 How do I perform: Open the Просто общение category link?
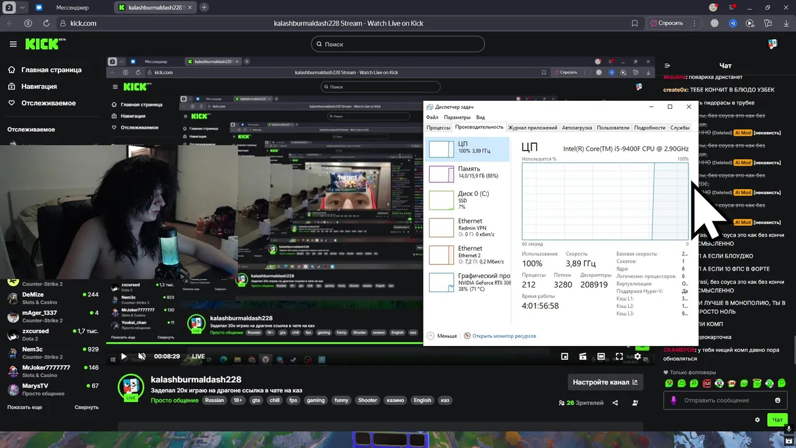[175, 400]
